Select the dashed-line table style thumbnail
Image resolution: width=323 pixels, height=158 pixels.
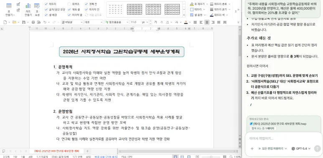pos(115,9)
